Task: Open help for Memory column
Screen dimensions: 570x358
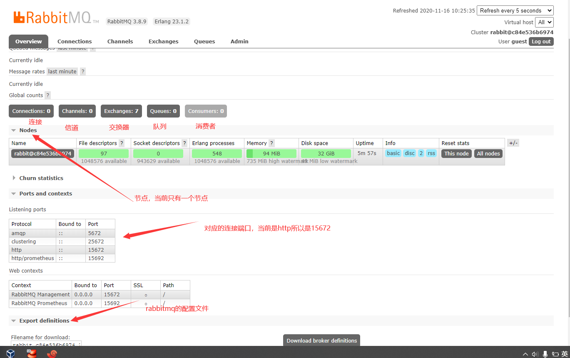Action: tap(271, 143)
